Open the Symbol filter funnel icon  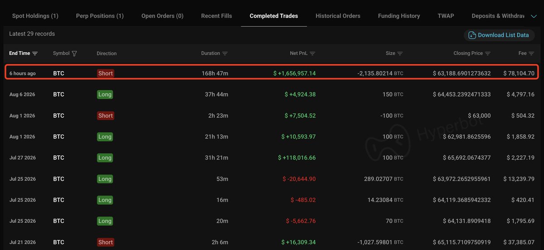pyautogui.click(x=74, y=53)
